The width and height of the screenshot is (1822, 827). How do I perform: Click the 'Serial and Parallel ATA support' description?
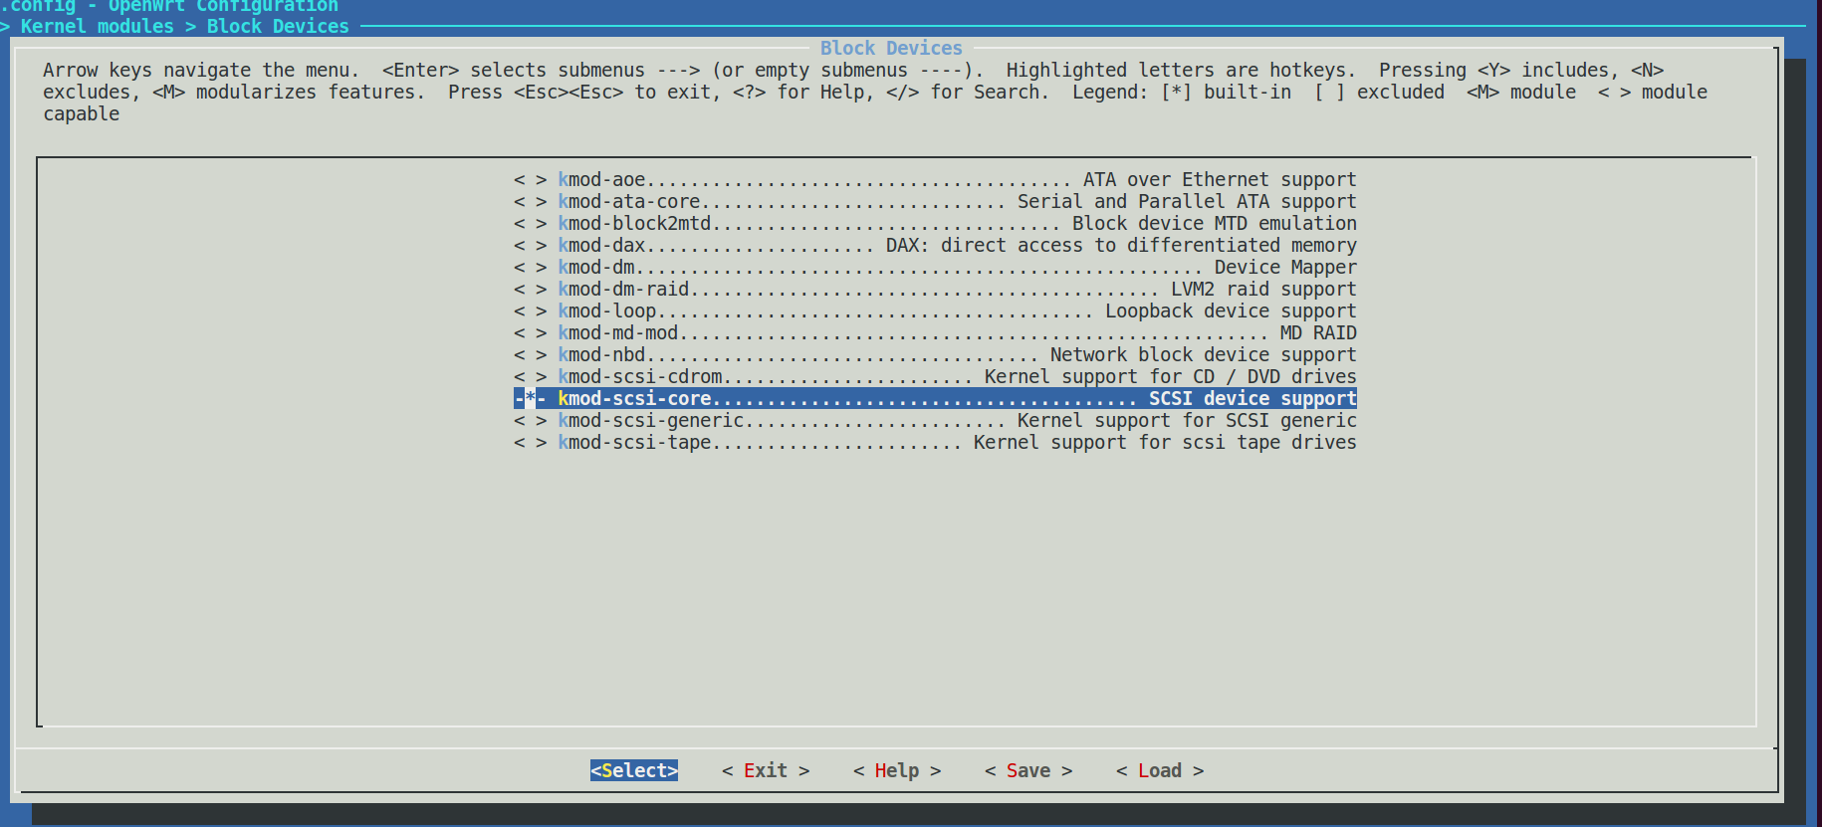click(x=1187, y=202)
